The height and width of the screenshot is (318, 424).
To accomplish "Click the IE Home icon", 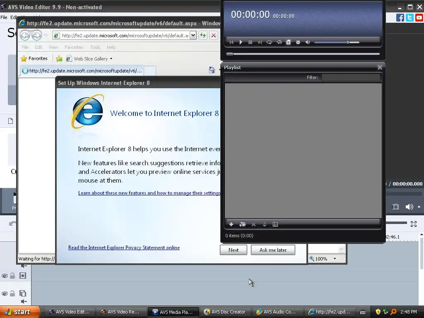I will tap(212, 70).
